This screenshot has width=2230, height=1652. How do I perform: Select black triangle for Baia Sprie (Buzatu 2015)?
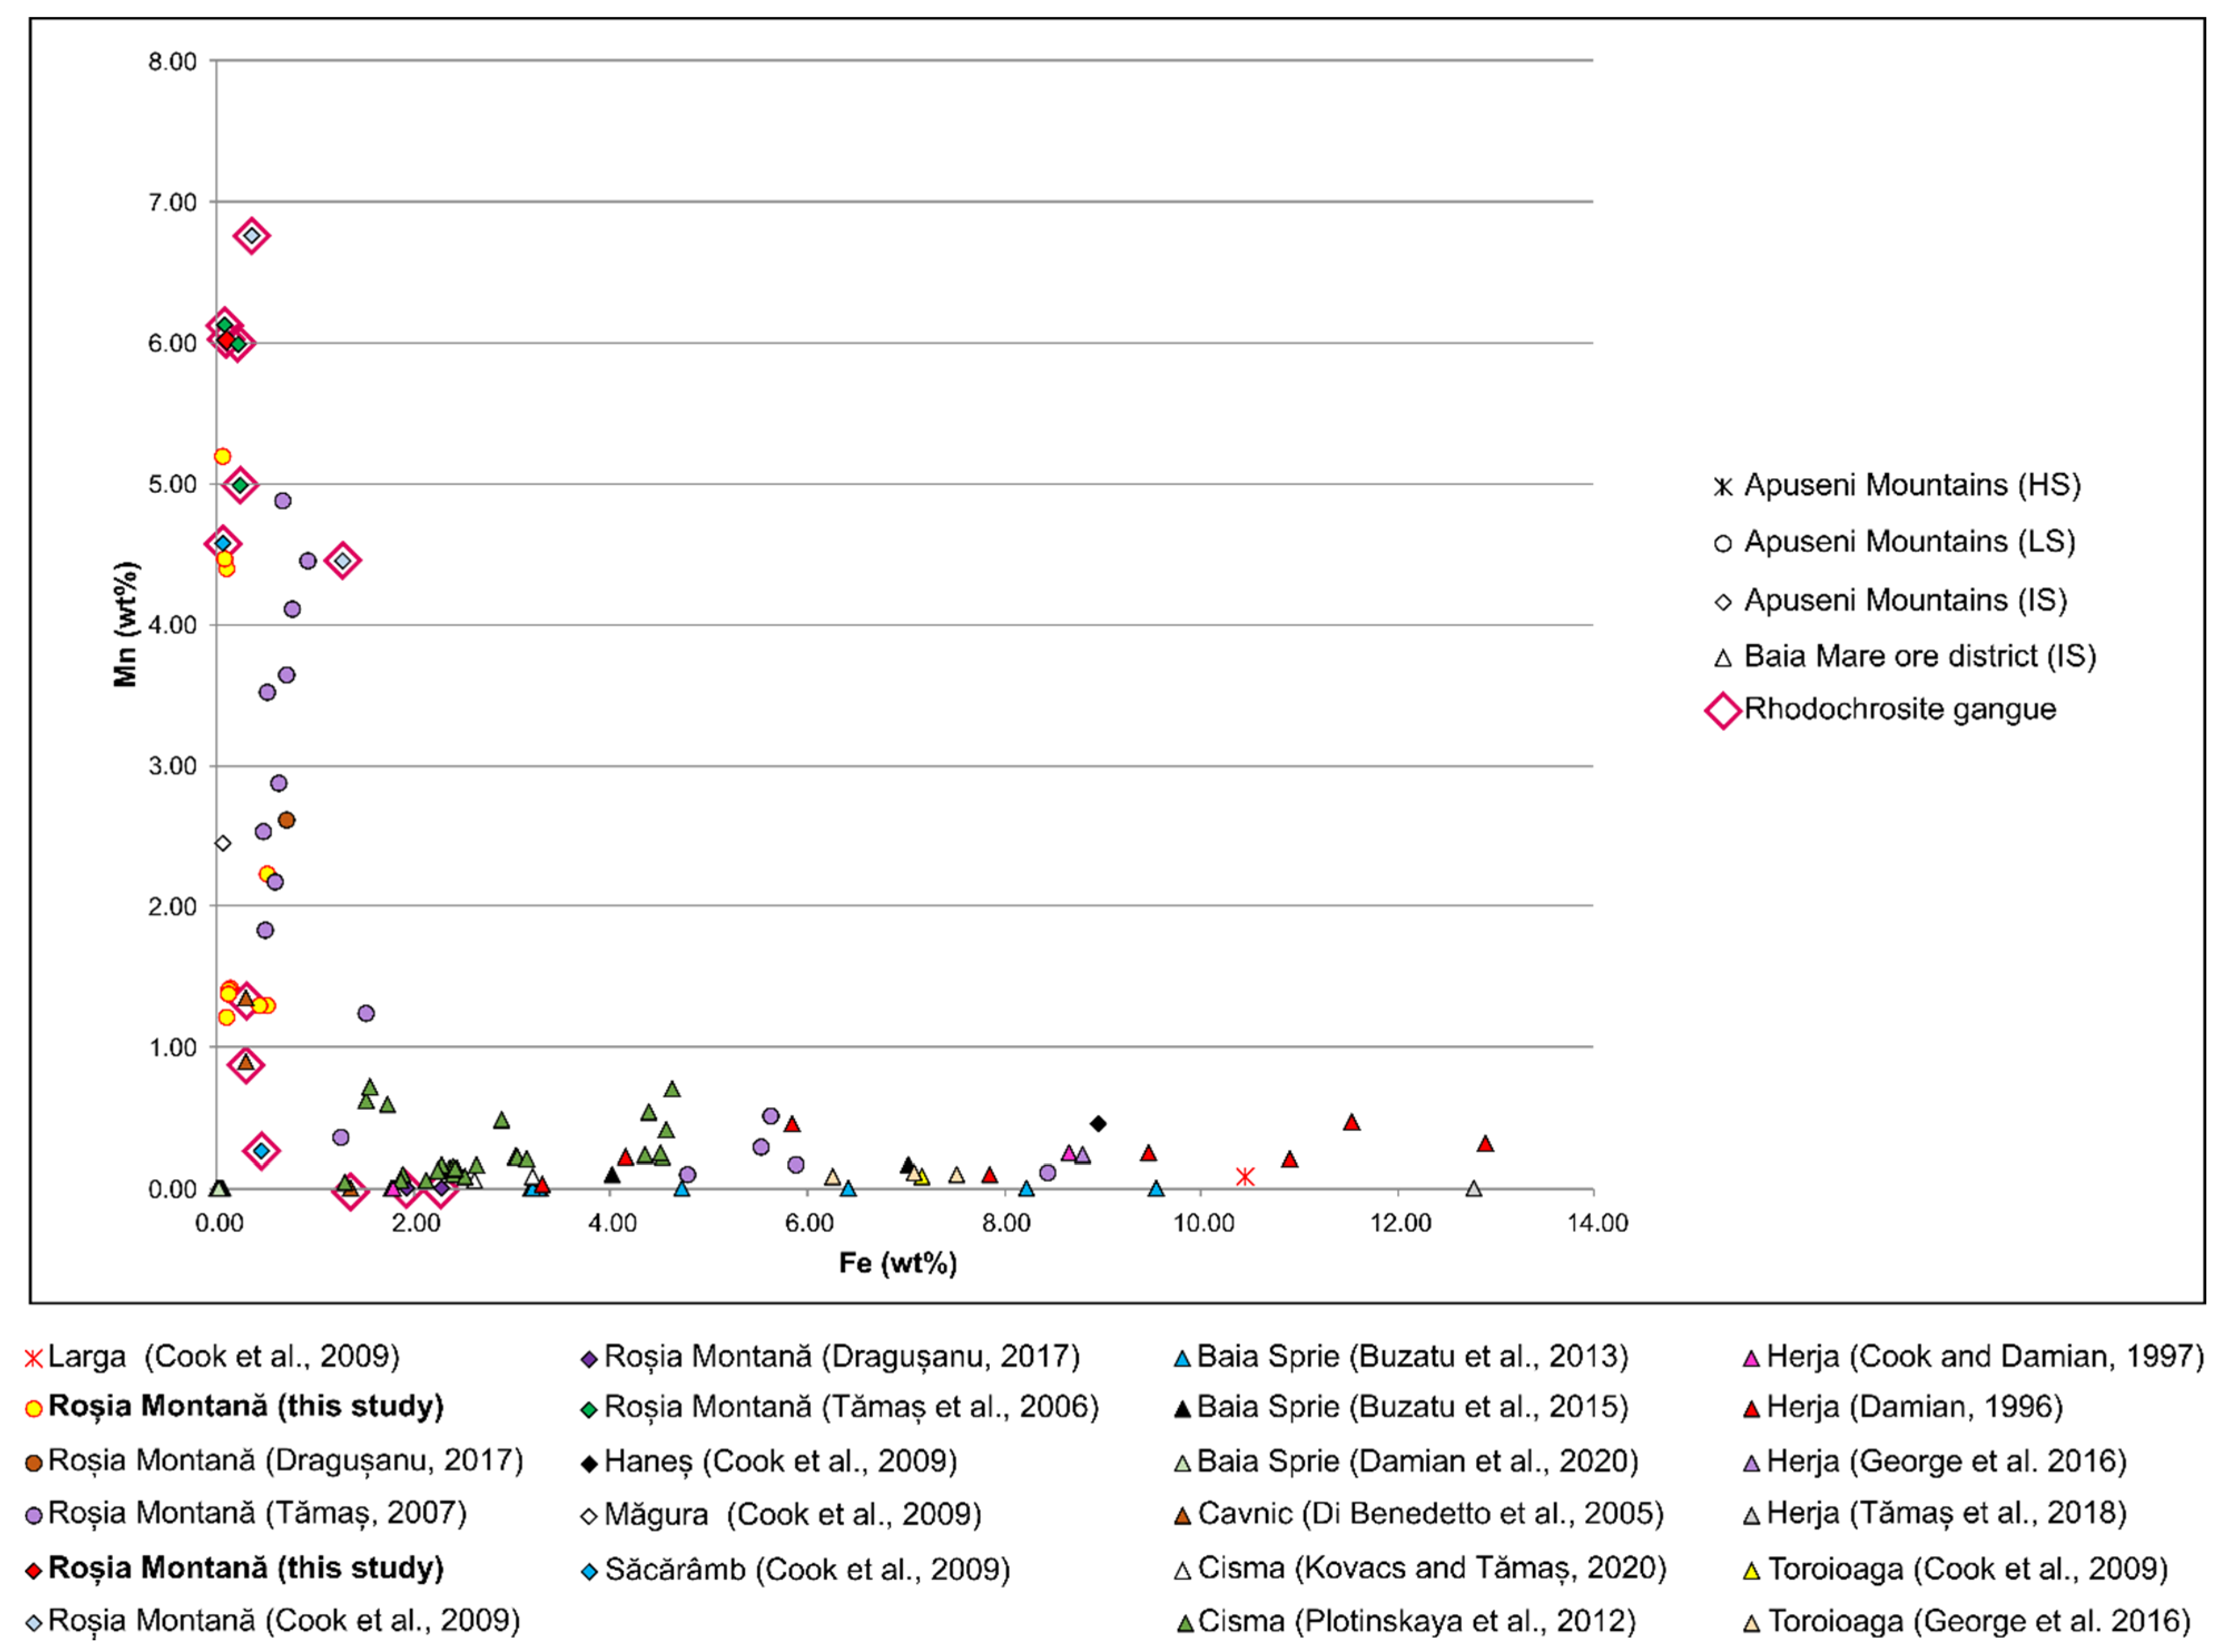[x=1182, y=1410]
